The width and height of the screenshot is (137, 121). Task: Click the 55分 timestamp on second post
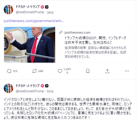[x=50, y=91]
